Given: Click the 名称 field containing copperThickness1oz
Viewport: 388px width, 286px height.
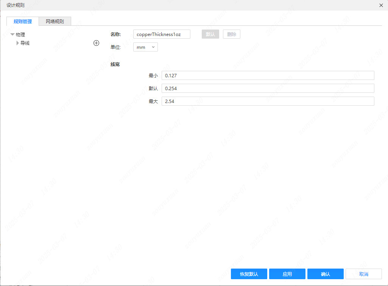Looking at the screenshot, I should tap(162, 34).
